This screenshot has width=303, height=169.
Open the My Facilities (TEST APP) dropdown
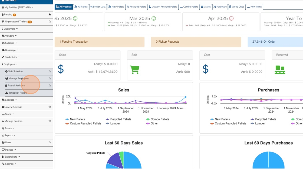27,8
